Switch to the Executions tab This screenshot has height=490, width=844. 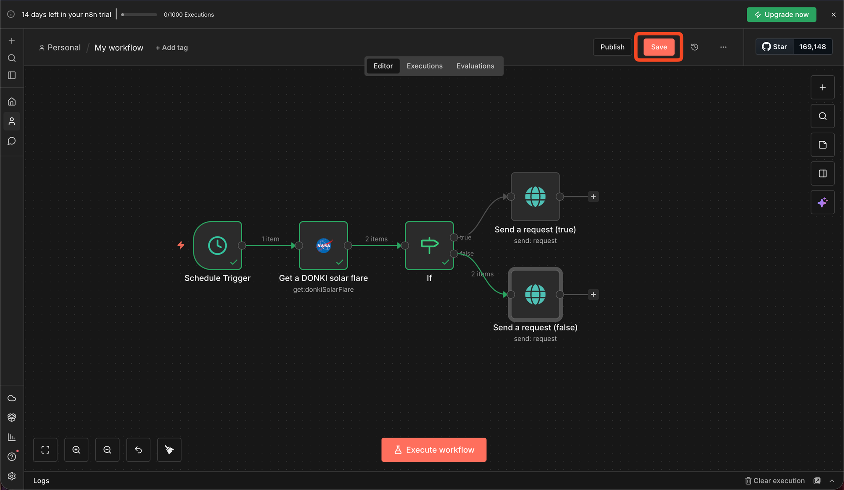click(424, 66)
